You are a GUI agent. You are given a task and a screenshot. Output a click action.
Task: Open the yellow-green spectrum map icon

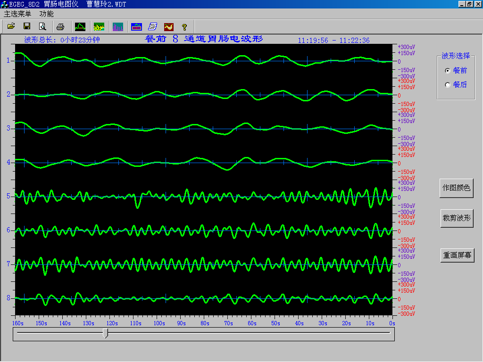click(99, 26)
